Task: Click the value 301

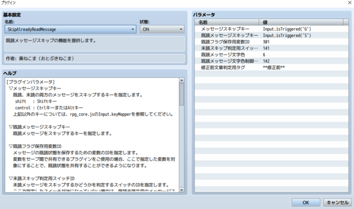Action: [266, 42]
